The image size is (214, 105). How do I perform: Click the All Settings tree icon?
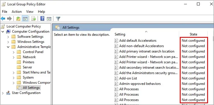(19, 88)
